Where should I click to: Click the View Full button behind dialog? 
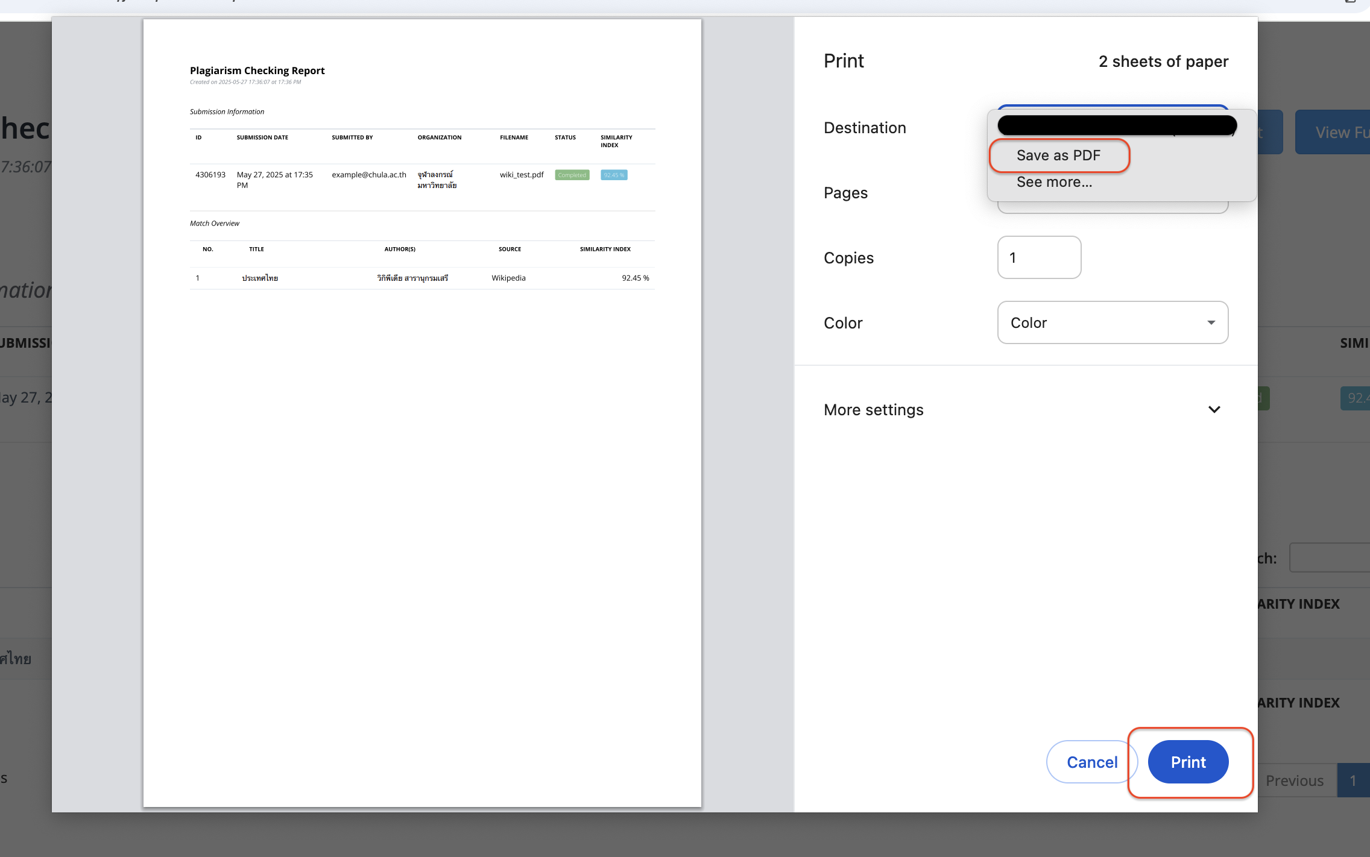coord(1333,132)
